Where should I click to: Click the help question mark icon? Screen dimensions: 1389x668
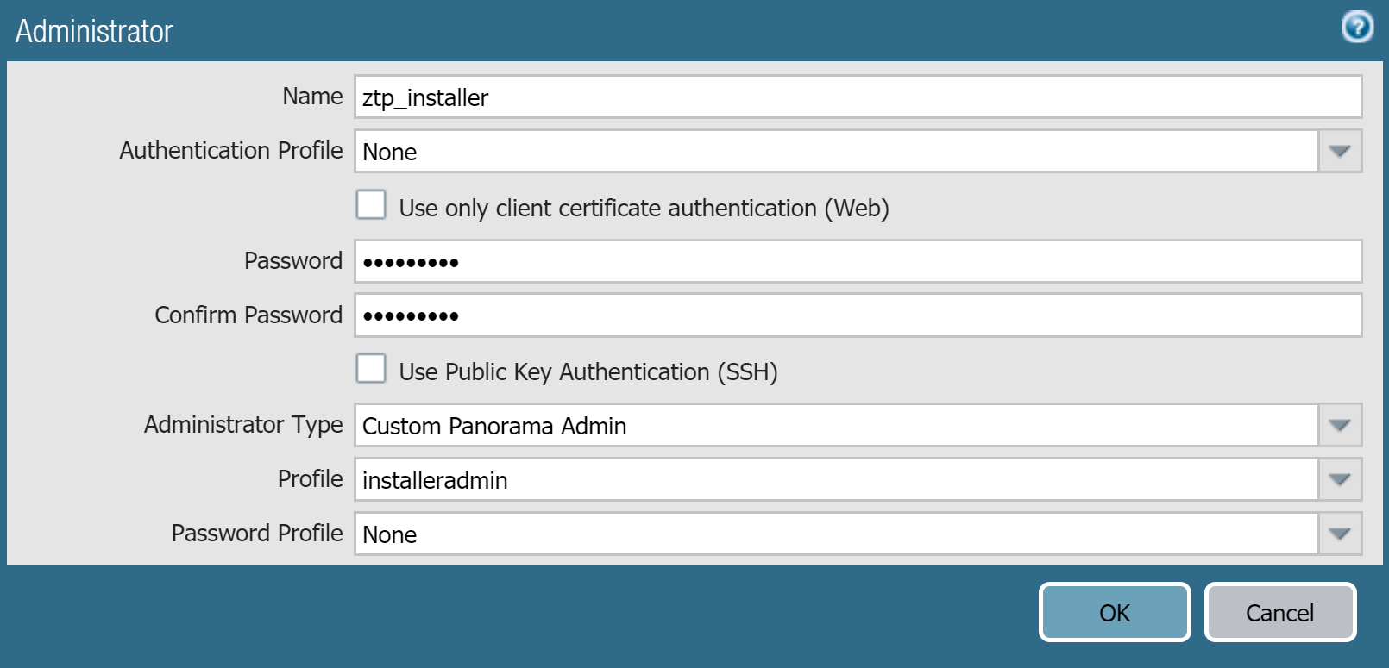[1357, 27]
